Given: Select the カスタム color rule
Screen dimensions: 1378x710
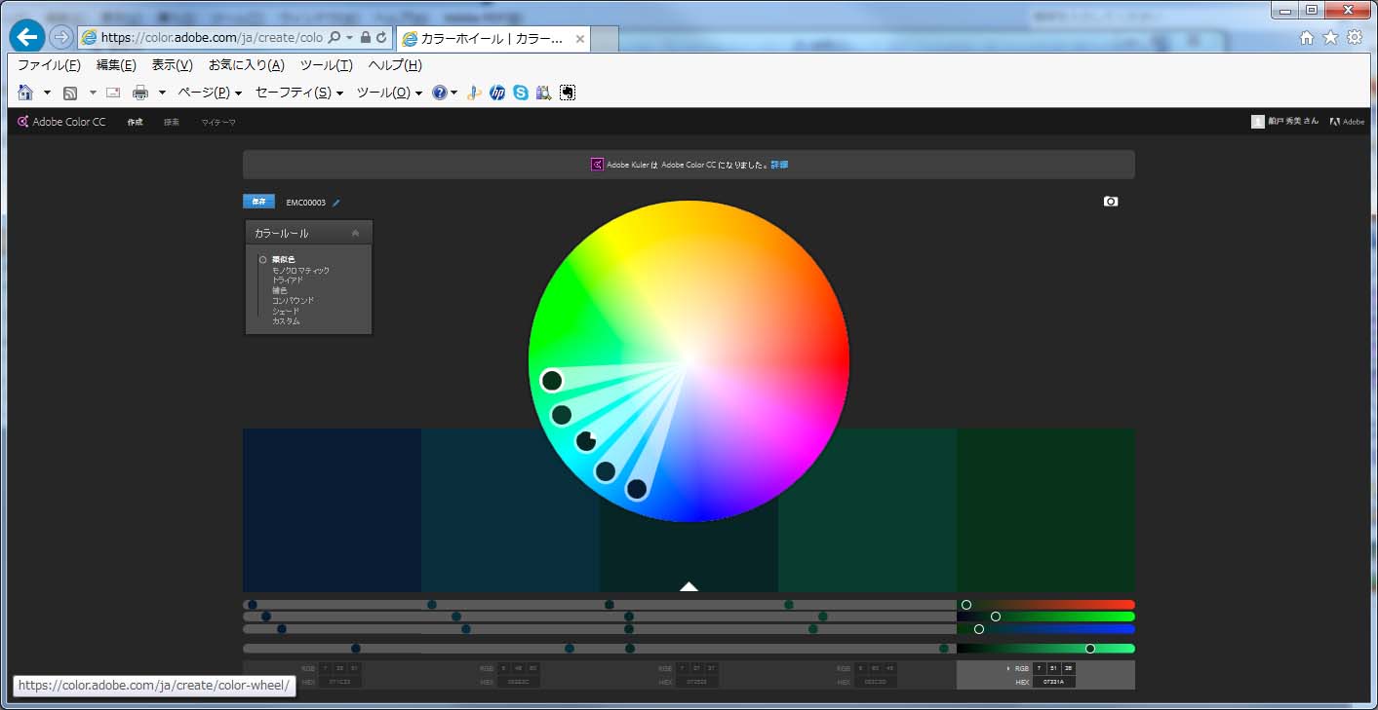Looking at the screenshot, I should point(286,320).
